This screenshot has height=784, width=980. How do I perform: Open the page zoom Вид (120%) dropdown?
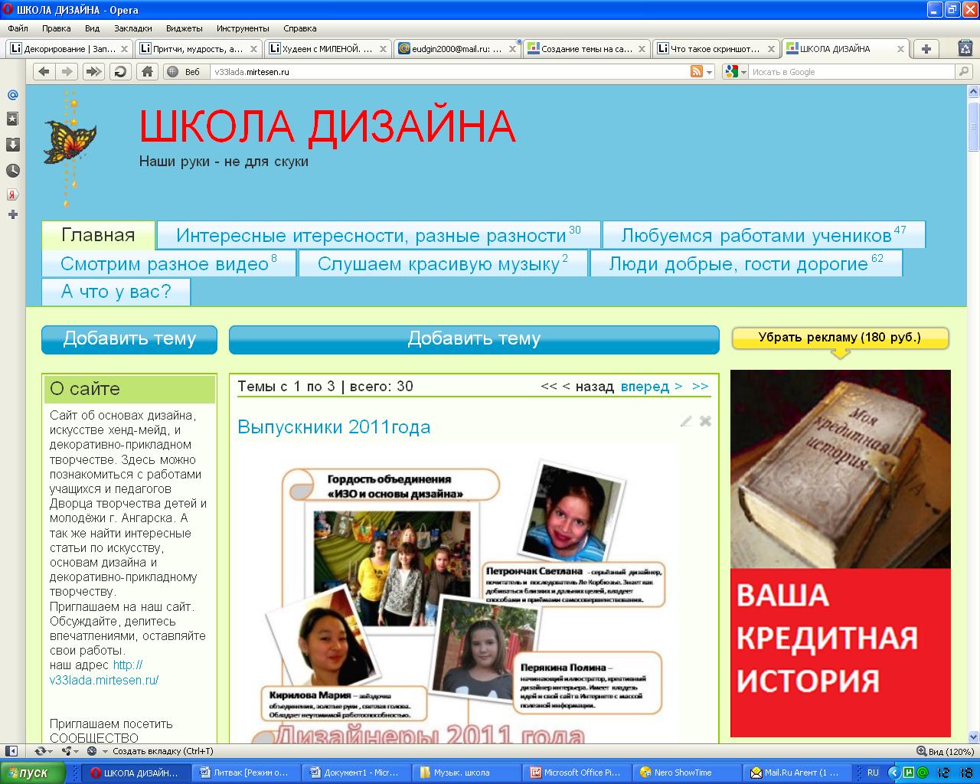945,751
